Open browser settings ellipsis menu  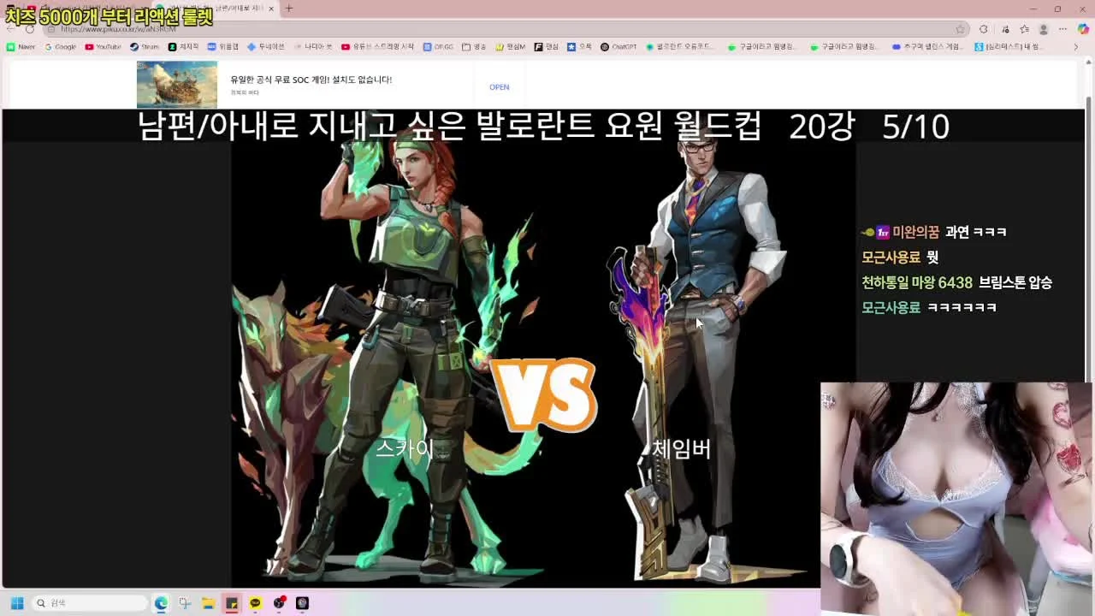coord(1062,29)
